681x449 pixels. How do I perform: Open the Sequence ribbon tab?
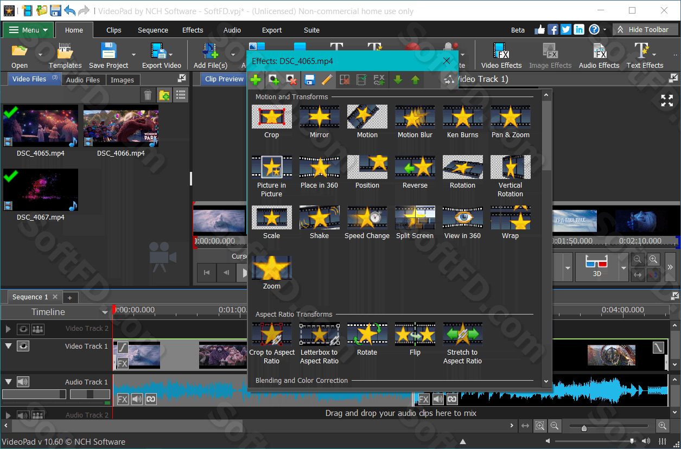point(153,30)
